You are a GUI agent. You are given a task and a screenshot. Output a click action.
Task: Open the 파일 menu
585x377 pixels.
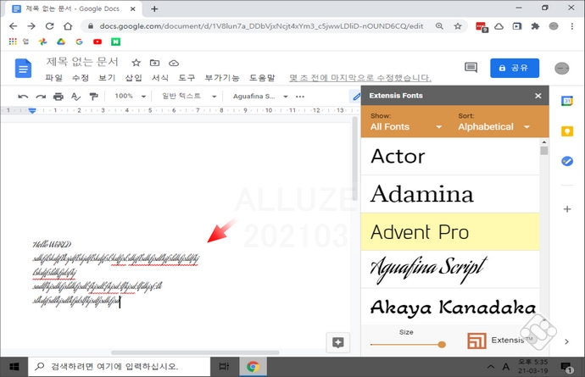pyautogui.click(x=53, y=78)
